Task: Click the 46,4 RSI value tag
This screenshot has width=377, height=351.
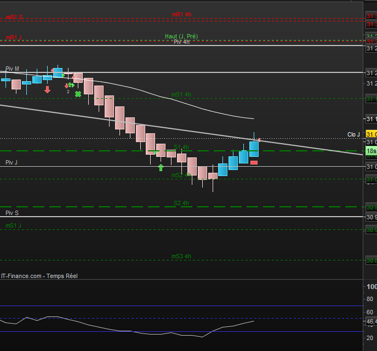Action: [x=371, y=321]
